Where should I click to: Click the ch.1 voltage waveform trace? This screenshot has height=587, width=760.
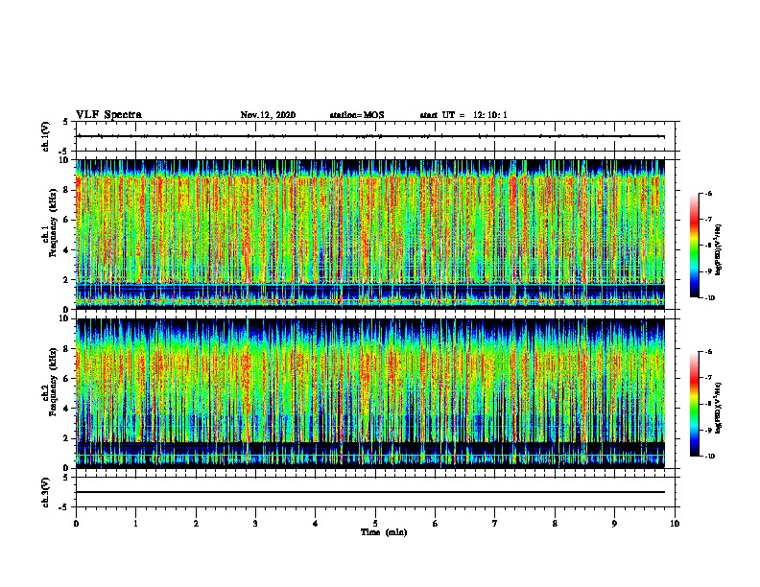pyautogui.click(x=370, y=136)
